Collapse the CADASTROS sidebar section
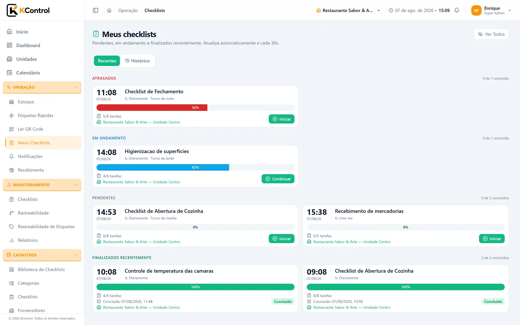 click(x=42, y=255)
